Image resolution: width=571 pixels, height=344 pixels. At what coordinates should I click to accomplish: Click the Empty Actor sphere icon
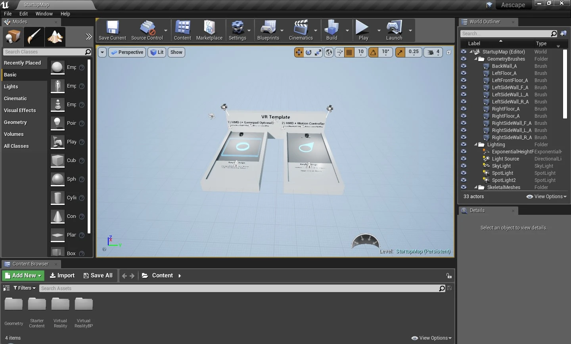(x=57, y=67)
